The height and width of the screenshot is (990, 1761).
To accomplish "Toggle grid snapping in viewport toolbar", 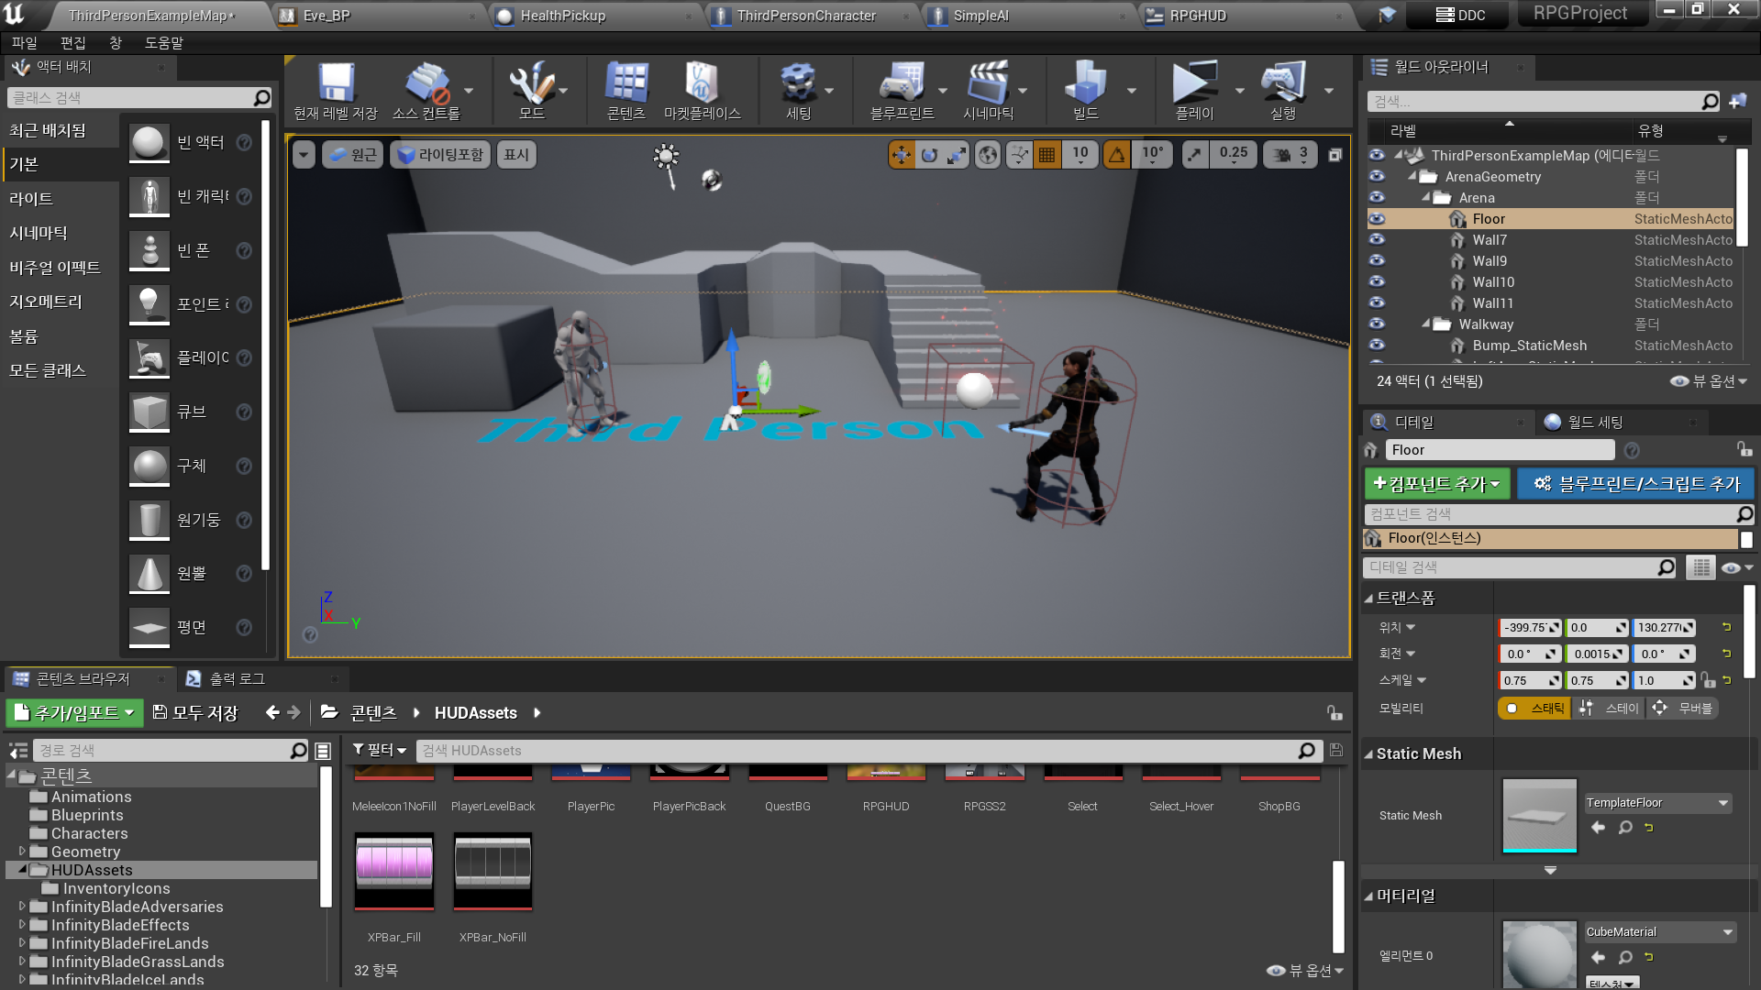I will pos(1047,155).
